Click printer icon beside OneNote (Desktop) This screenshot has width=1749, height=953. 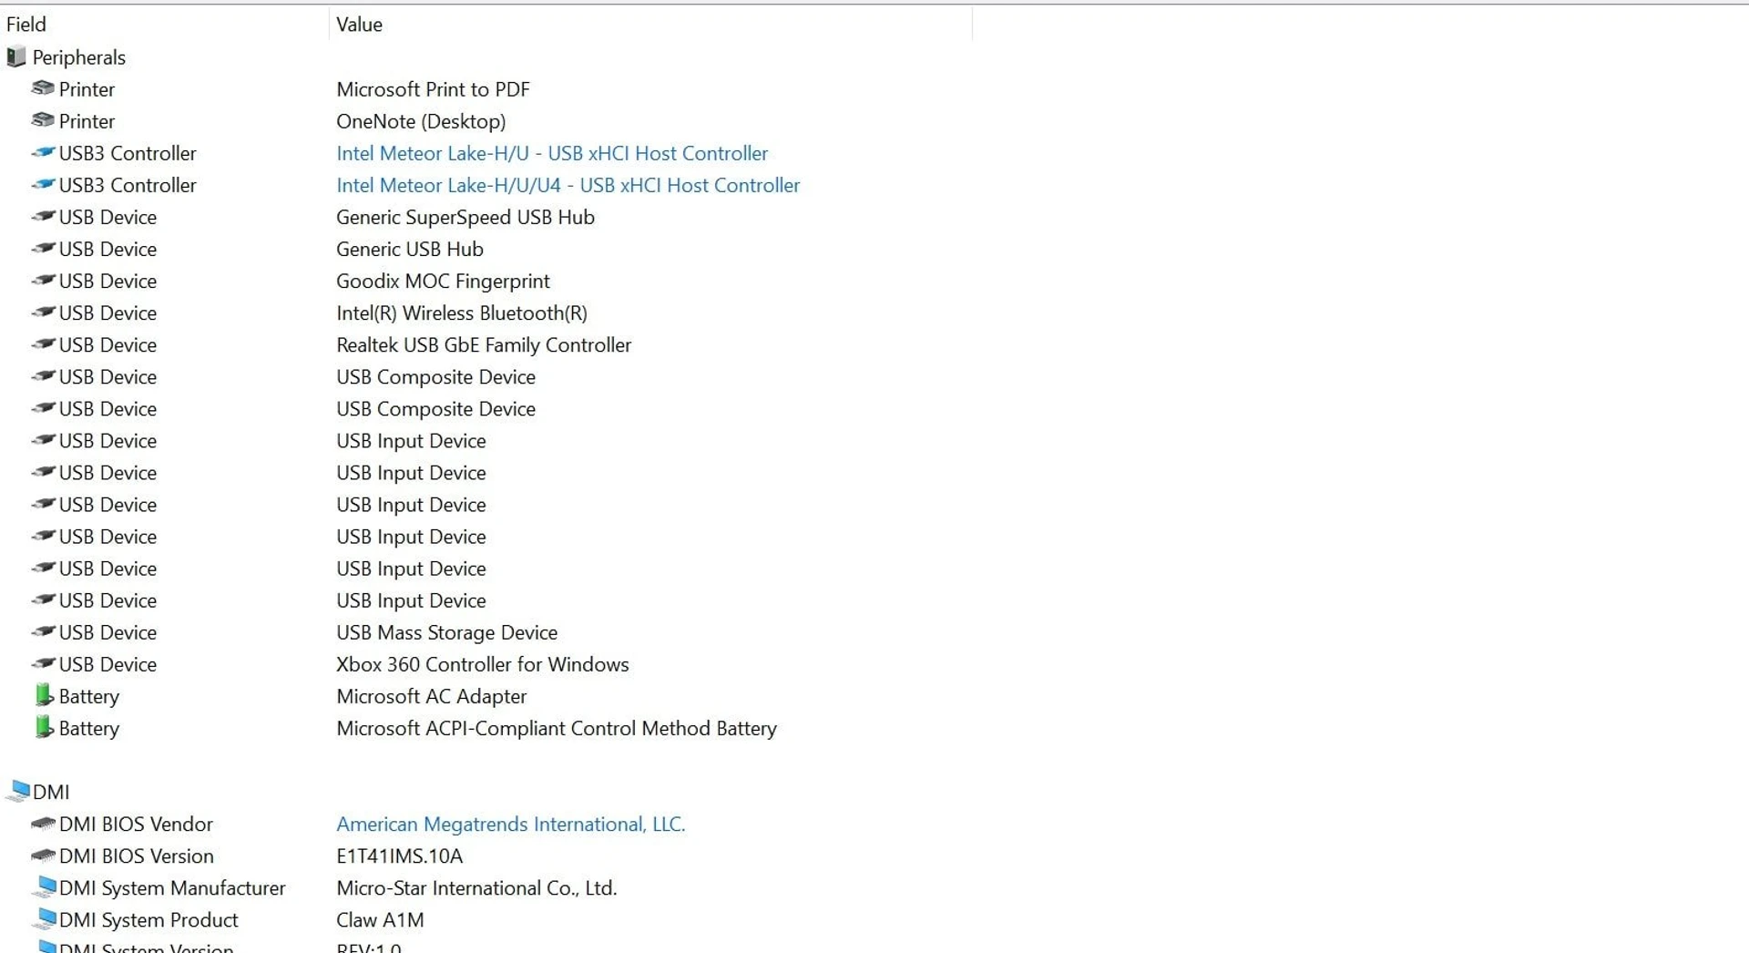click(x=43, y=120)
